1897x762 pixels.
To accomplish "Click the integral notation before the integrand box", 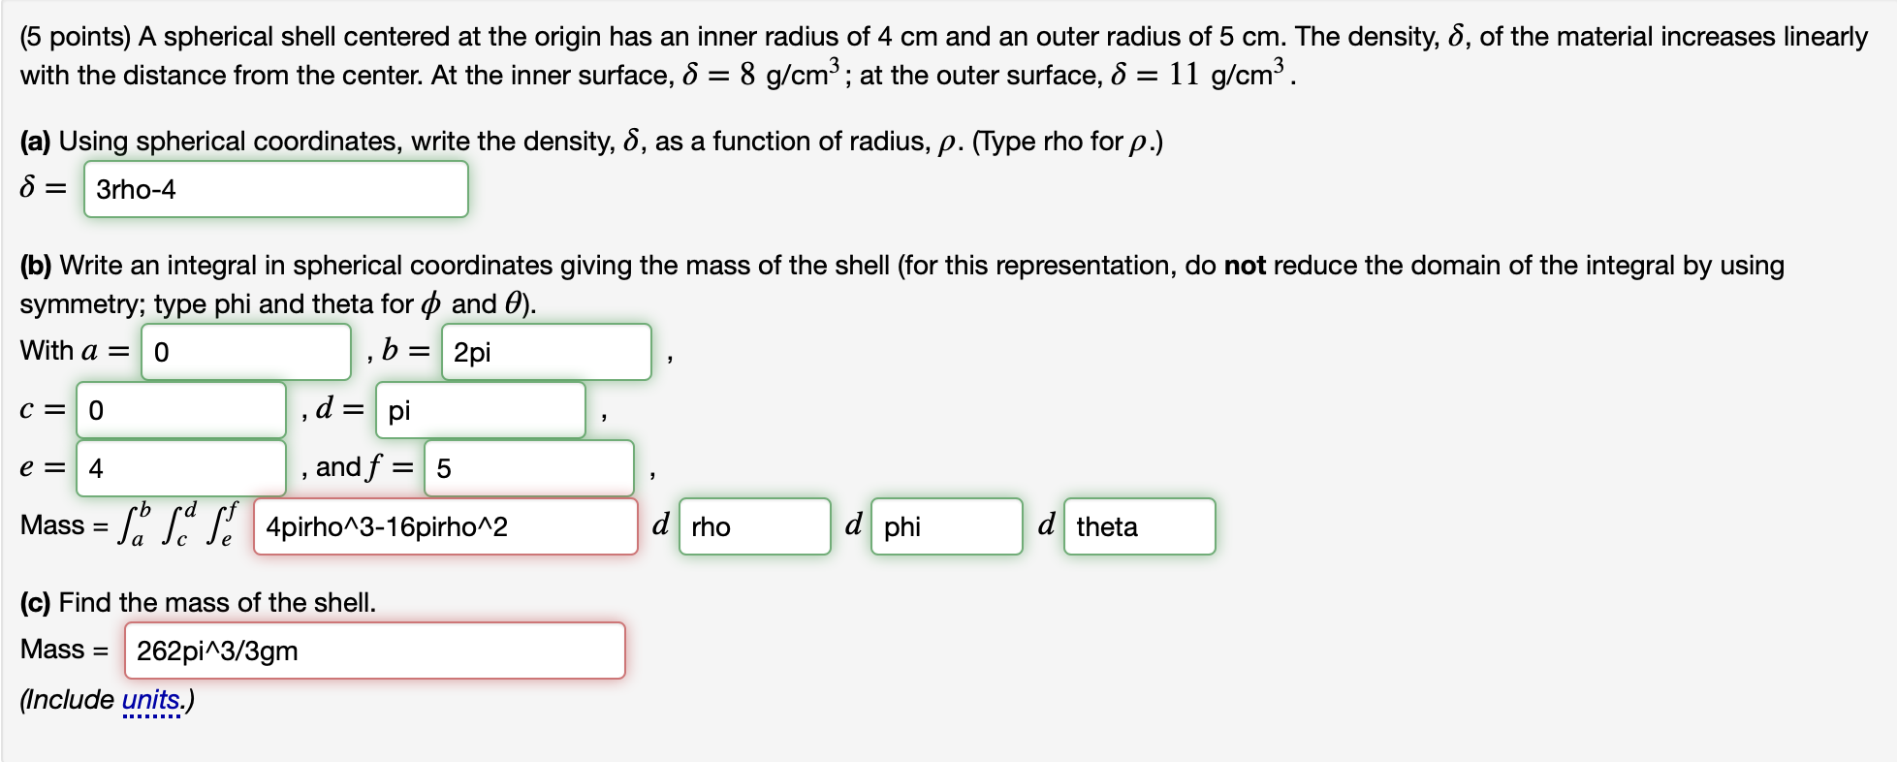I will click(179, 524).
